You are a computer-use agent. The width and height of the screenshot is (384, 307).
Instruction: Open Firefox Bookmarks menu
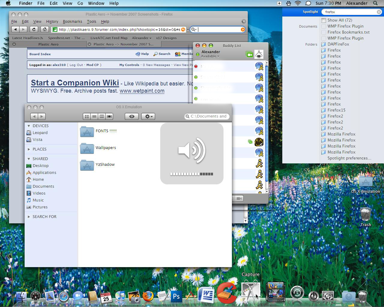tap(72, 22)
